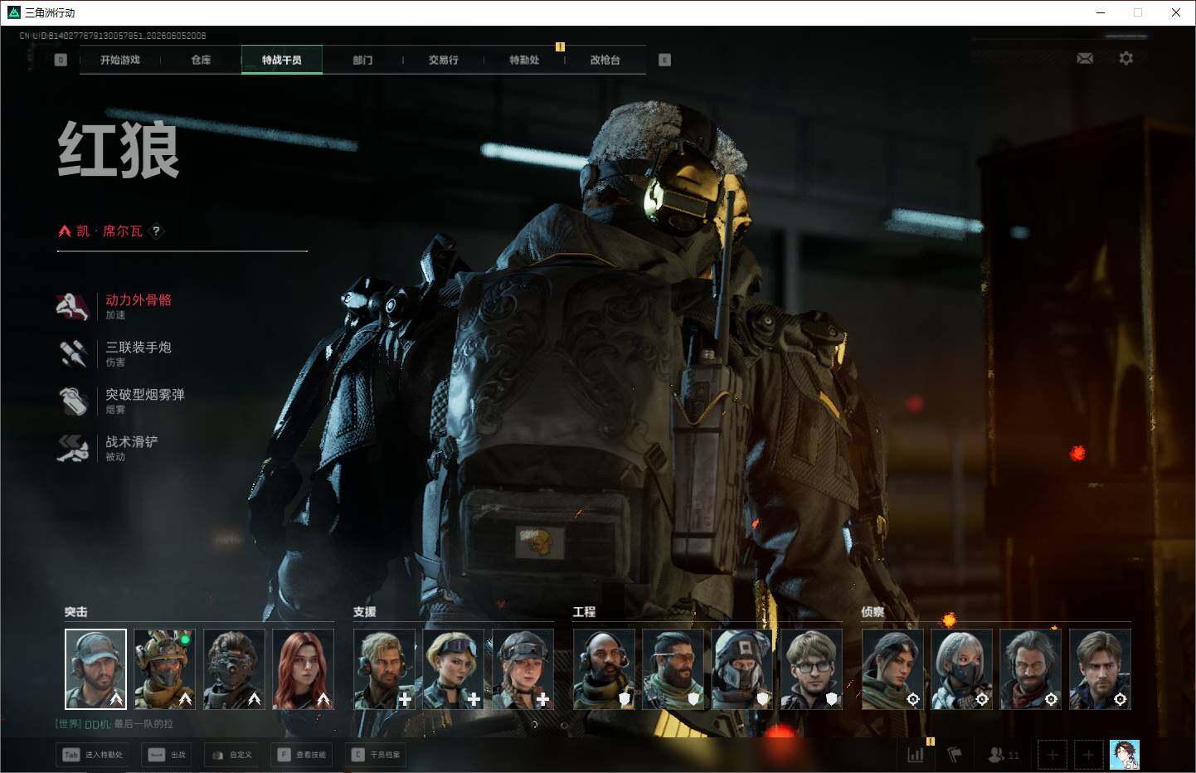Select the blonde 支援 operator with goggles on head
The width and height of the screenshot is (1196, 773).
[454, 669]
